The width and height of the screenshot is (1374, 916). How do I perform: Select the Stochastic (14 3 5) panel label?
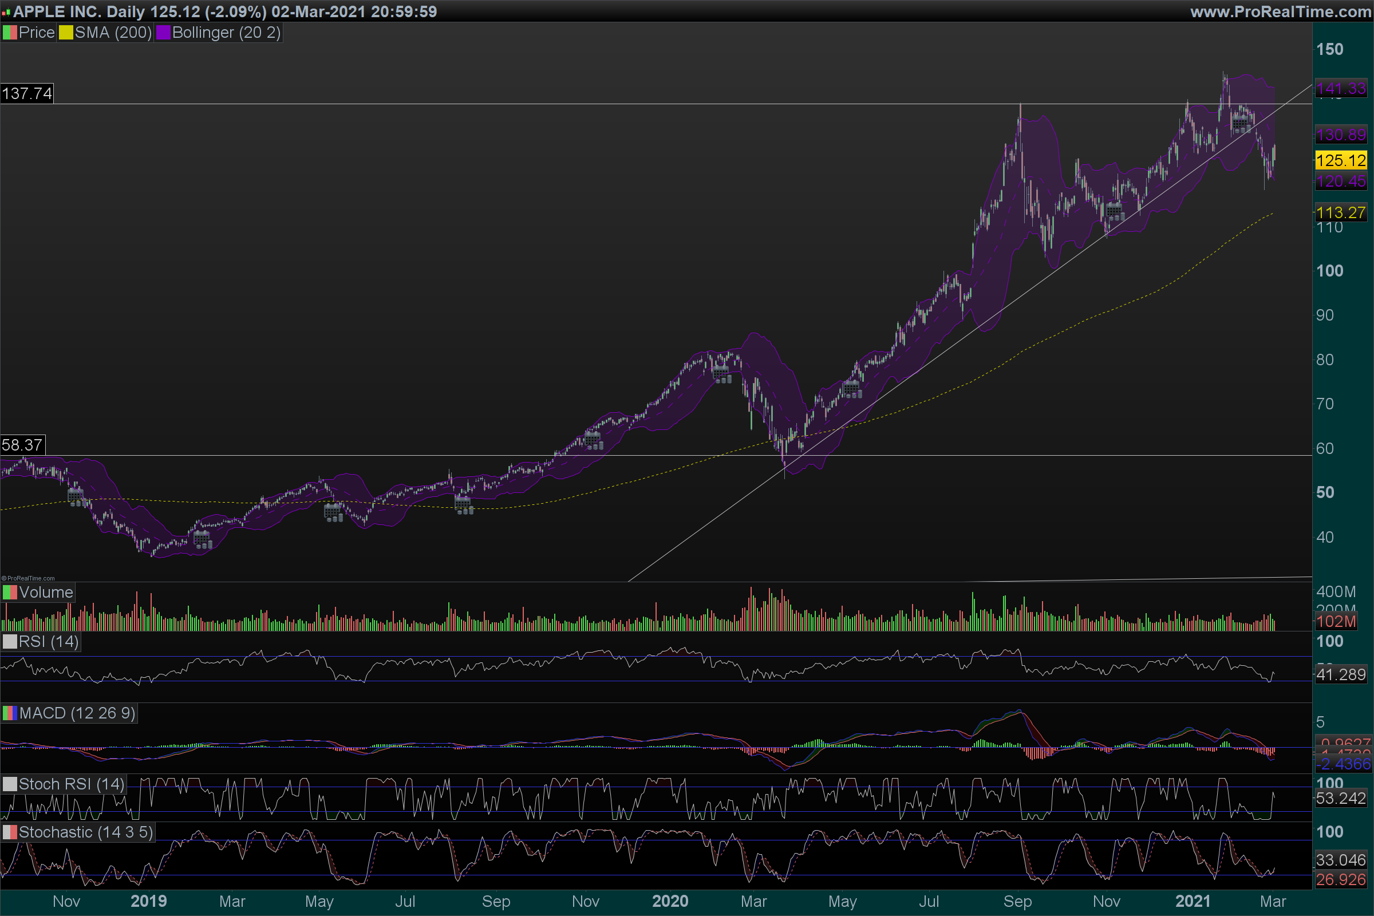85,832
